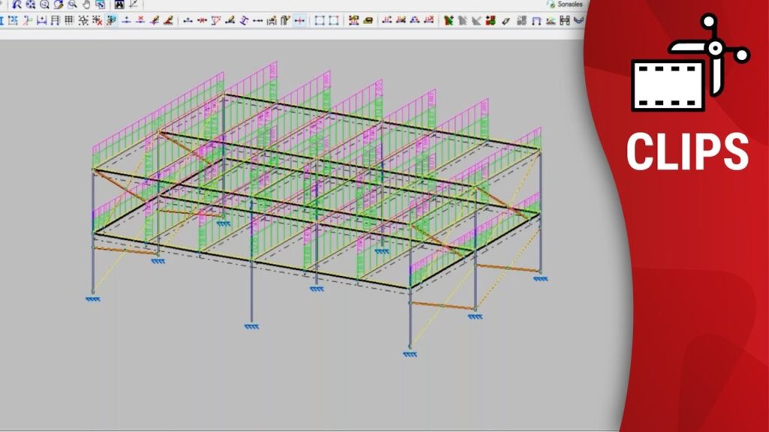Click the grid pattern icon in second toolbar
Screen dimensions: 769x432
pos(69,20)
